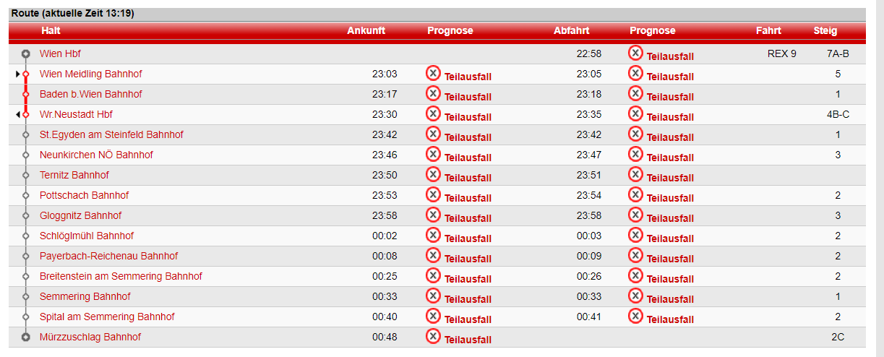Open Breitenstein am Semmering Bahnhof link
This screenshot has height=357, width=884.
[121, 276]
